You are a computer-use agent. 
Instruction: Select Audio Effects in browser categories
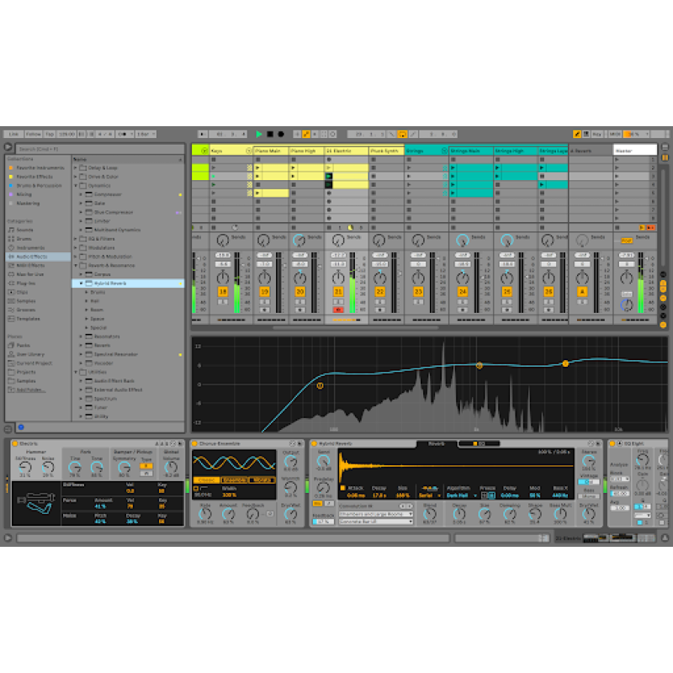point(32,256)
